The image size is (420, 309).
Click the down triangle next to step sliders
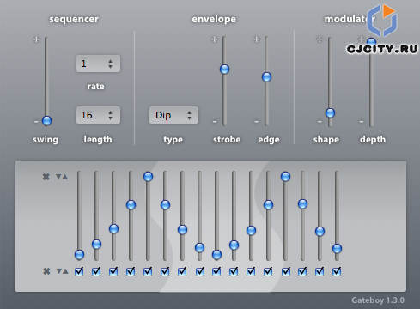pos(58,177)
